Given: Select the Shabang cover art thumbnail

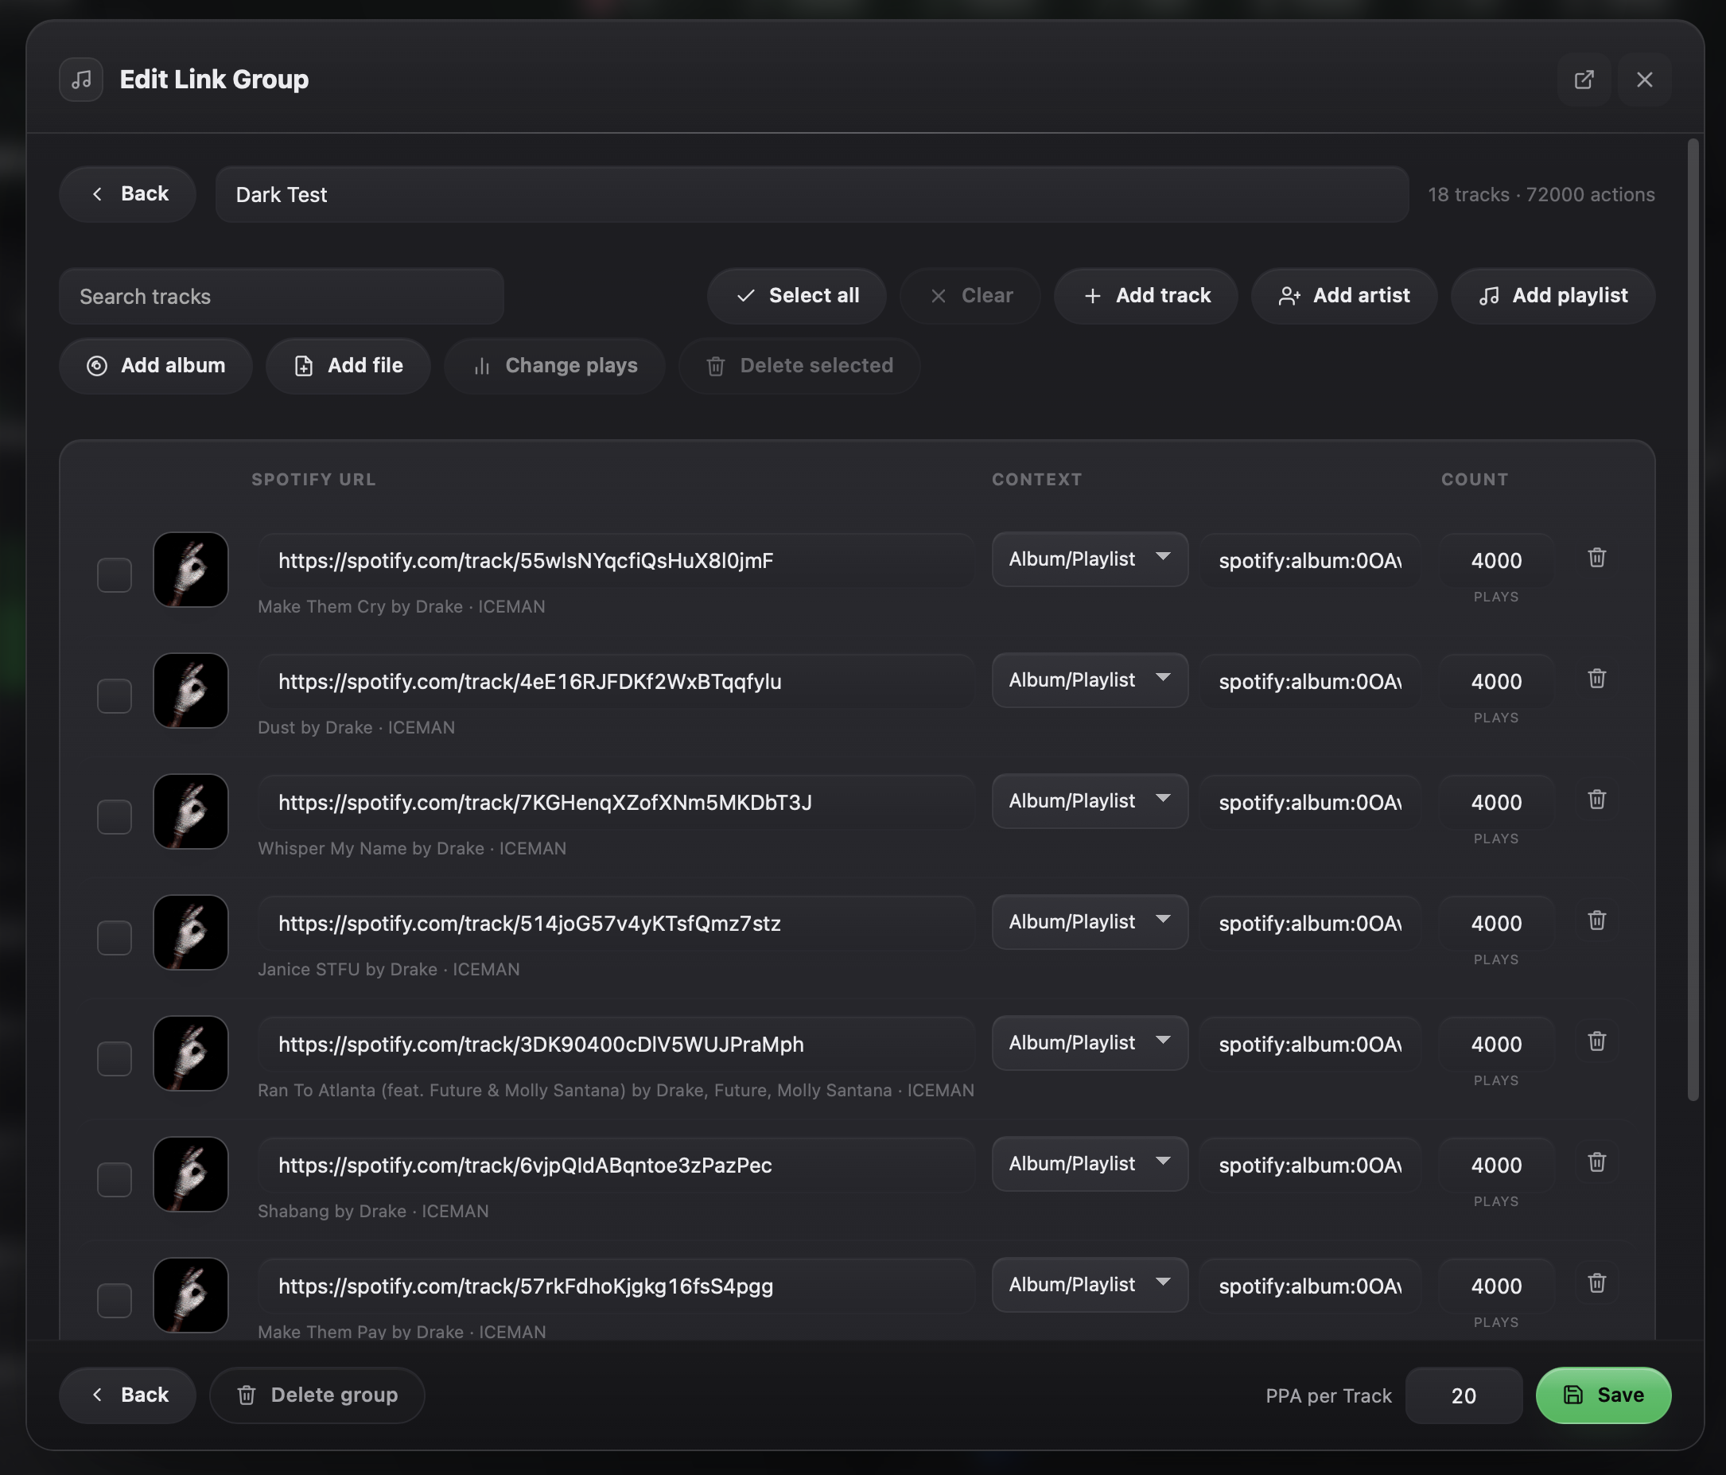Looking at the screenshot, I should [191, 1174].
